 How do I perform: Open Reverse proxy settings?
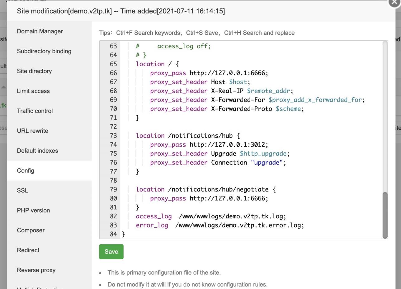tap(36, 270)
